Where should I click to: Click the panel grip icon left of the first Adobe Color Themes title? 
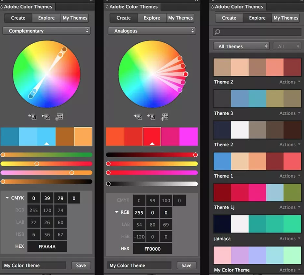pos(1,7)
